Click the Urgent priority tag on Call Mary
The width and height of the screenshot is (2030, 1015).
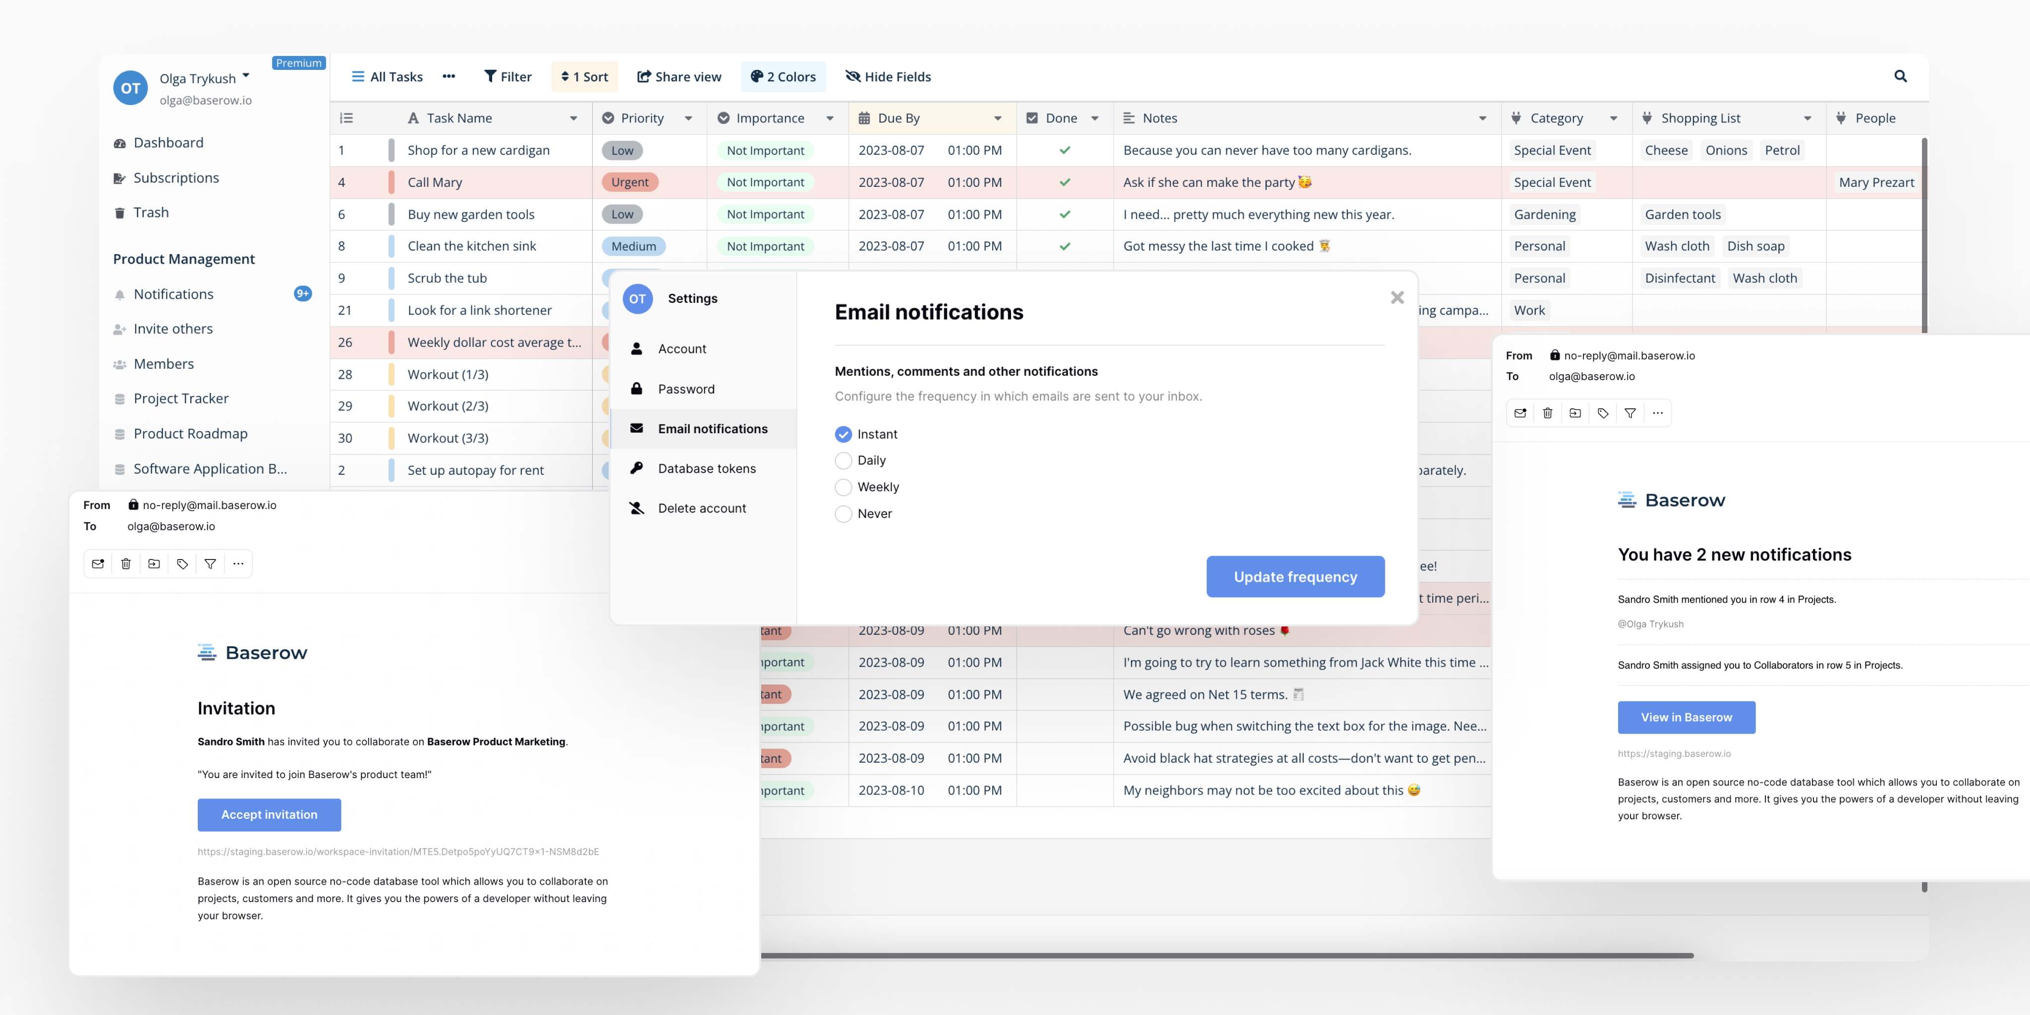pos(629,182)
